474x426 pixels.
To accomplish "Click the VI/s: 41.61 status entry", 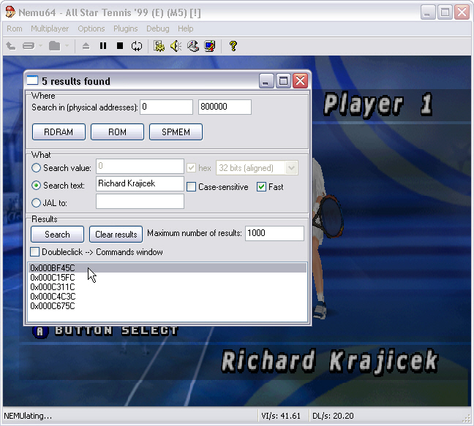I will click(x=281, y=416).
